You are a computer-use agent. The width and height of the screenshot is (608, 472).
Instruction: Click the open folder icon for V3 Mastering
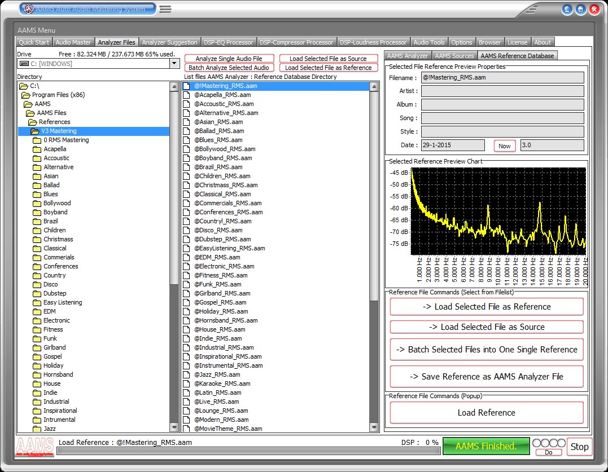(x=35, y=131)
